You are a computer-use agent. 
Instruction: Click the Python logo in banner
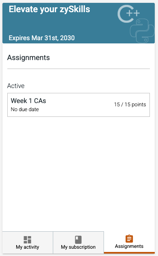[x=142, y=31]
